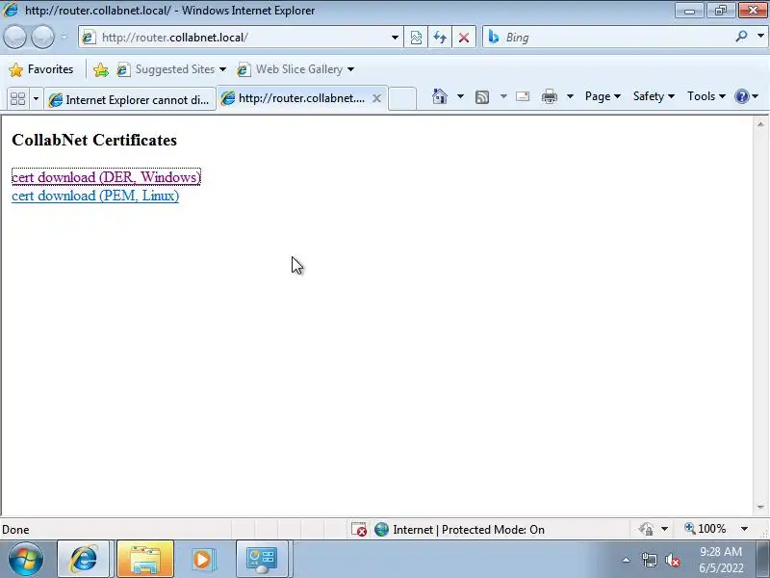Click 'Done' status bar text
Viewport: 770px width, 578px height.
point(15,529)
